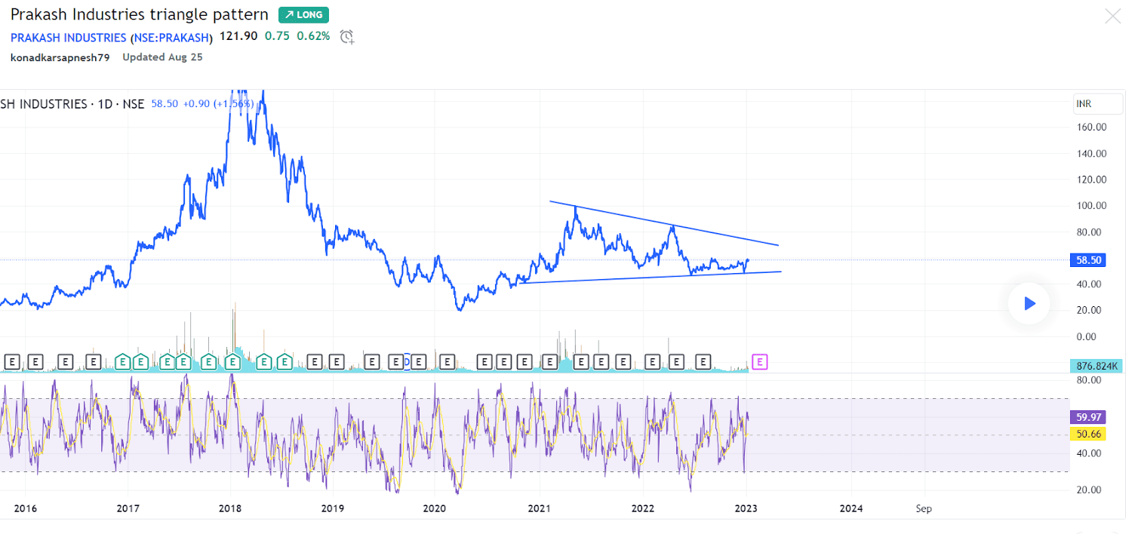
Task: Open konadkarsapnesh79's author profile
Action: point(60,57)
